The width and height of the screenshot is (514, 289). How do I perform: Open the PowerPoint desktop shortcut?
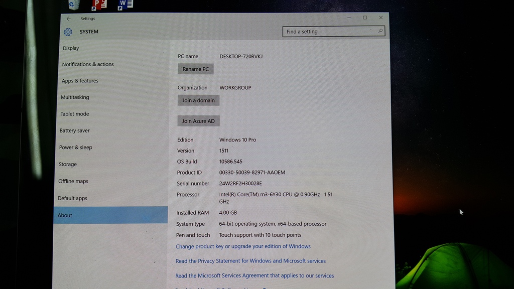tap(99, 5)
